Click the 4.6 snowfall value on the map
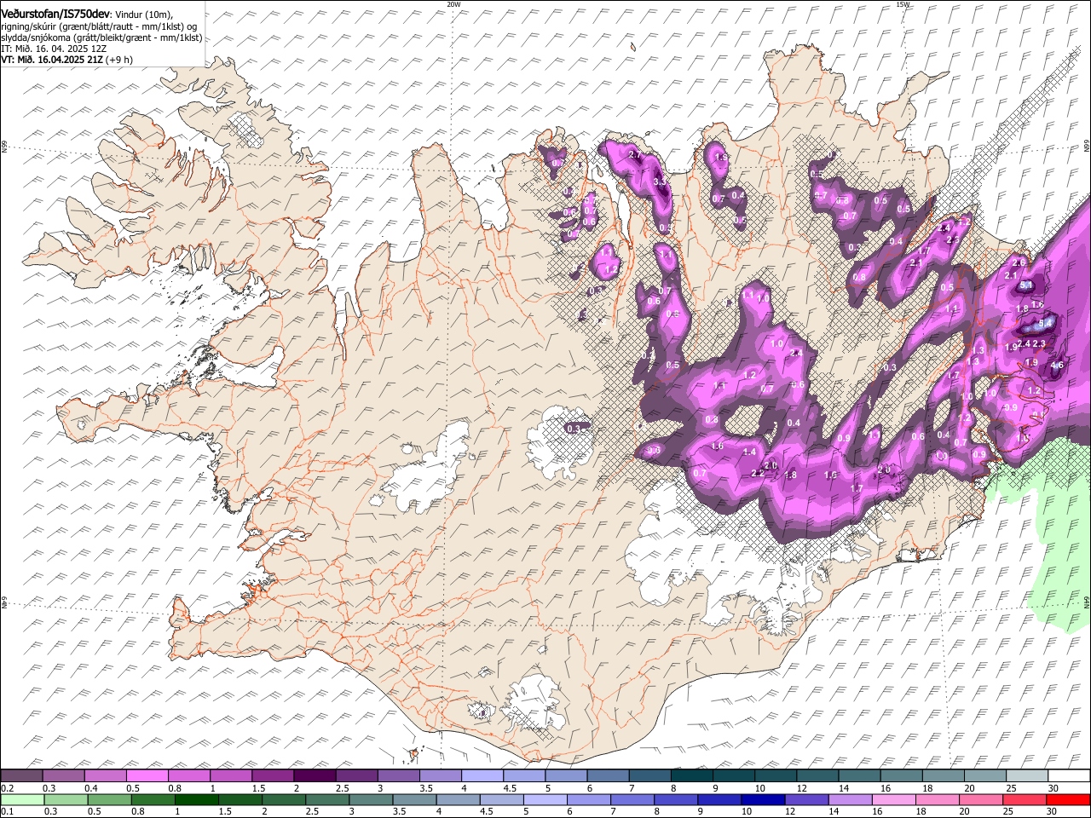 point(1058,365)
